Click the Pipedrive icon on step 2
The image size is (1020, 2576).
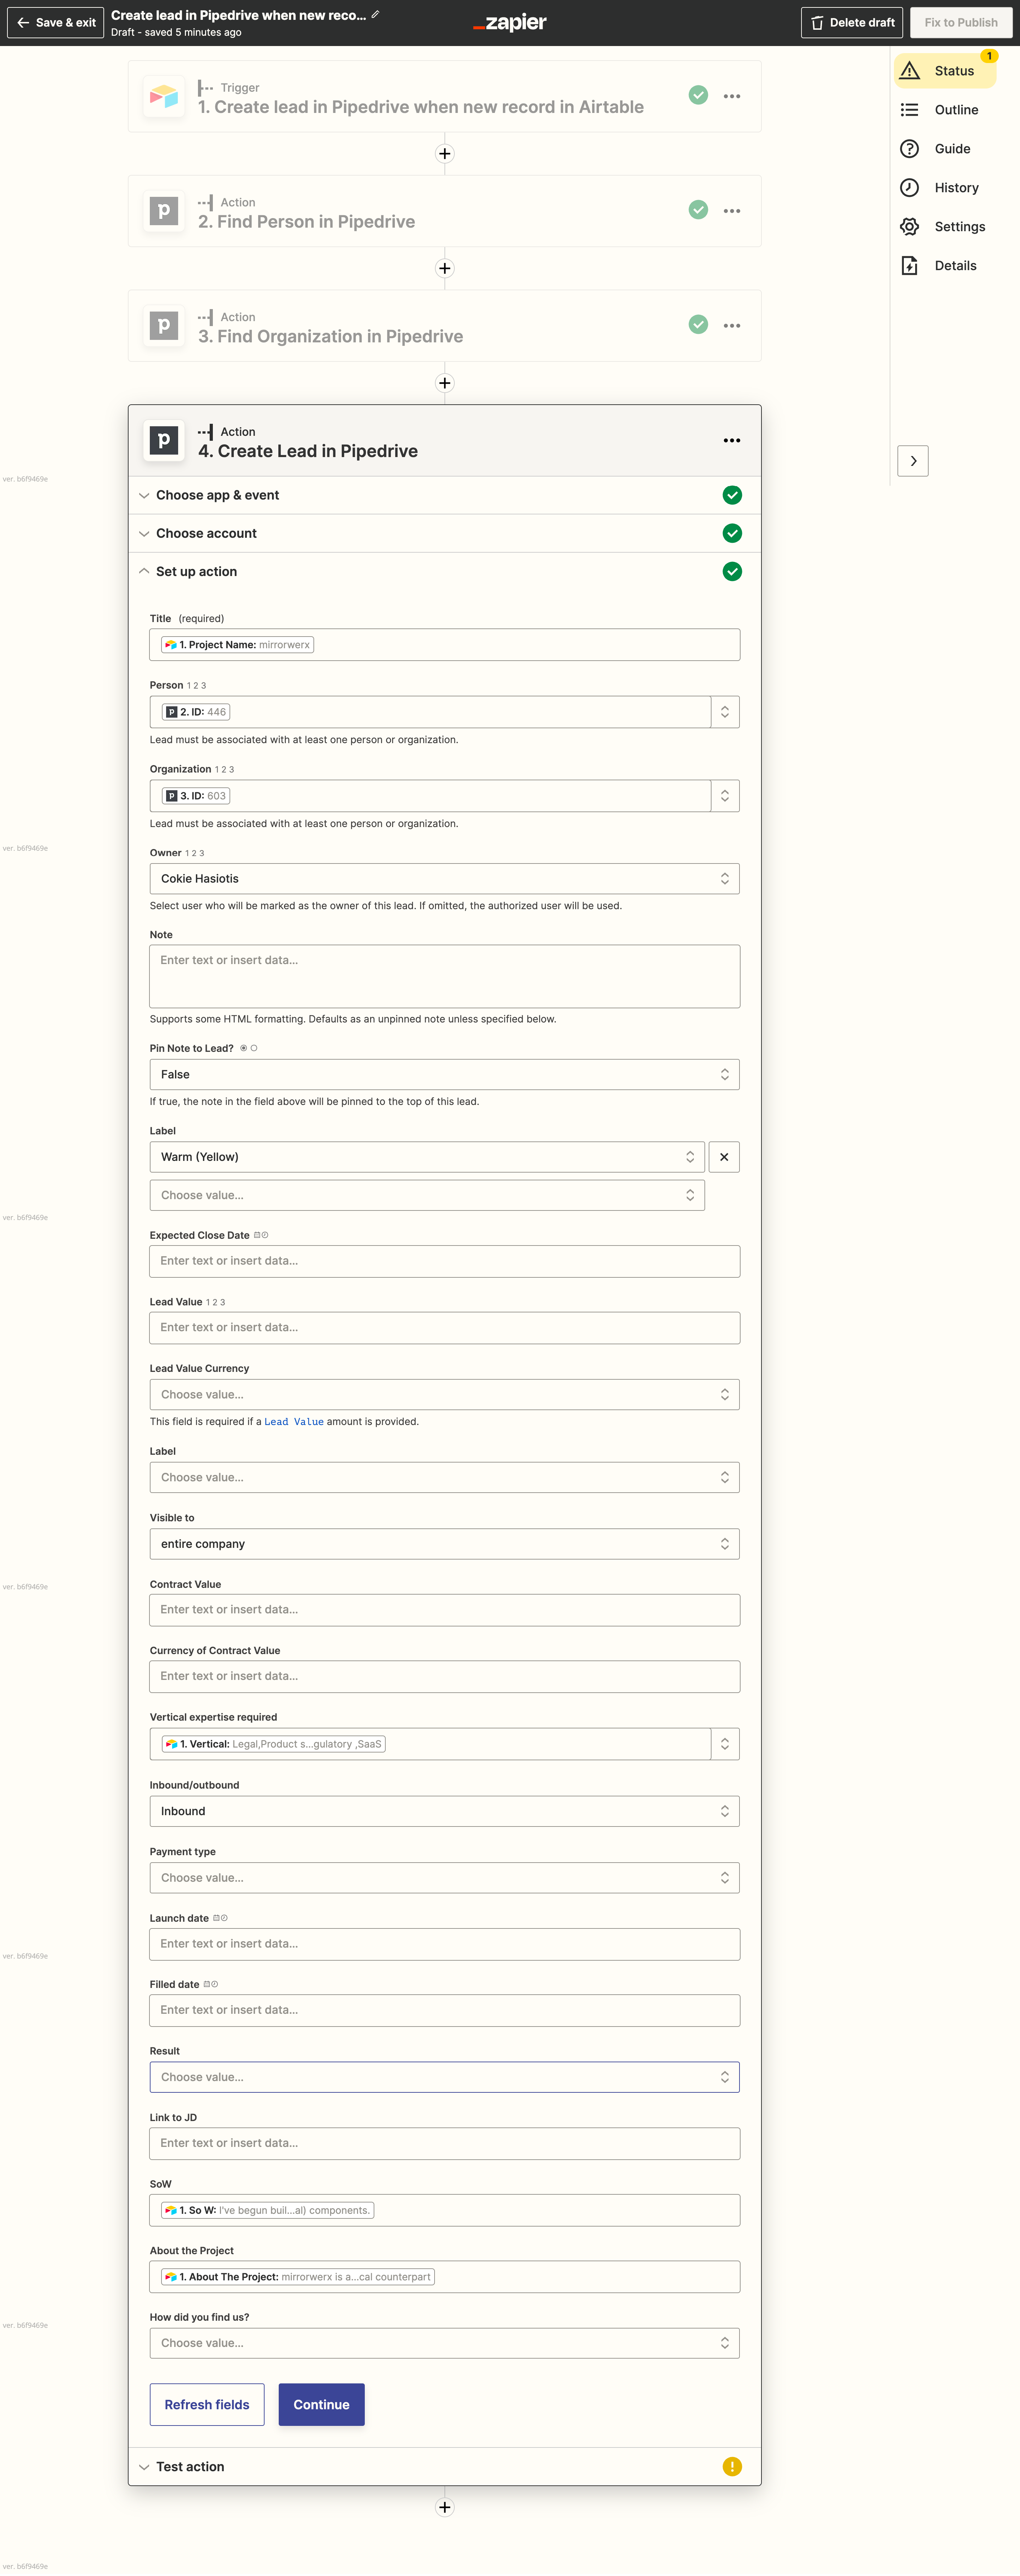pos(164,211)
